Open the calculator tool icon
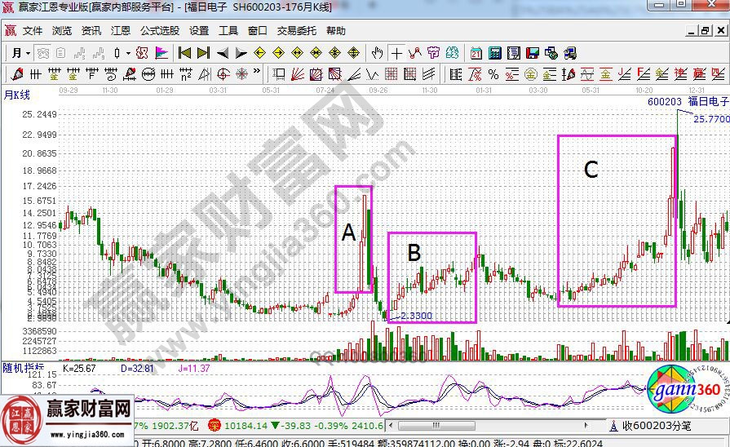730x447 pixels. pyautogui.click(x=494, y=53)
